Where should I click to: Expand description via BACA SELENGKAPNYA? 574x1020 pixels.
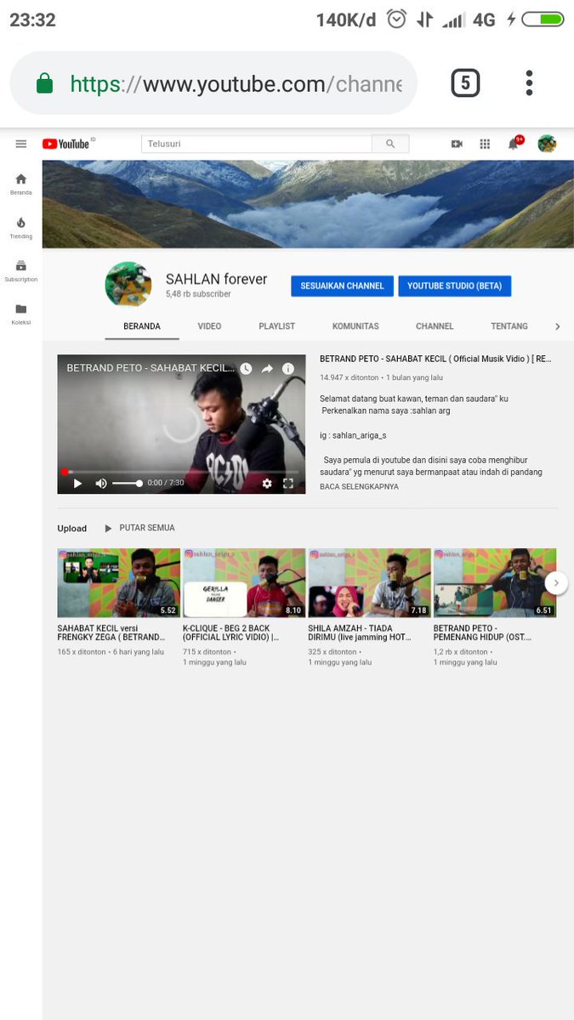359,487
